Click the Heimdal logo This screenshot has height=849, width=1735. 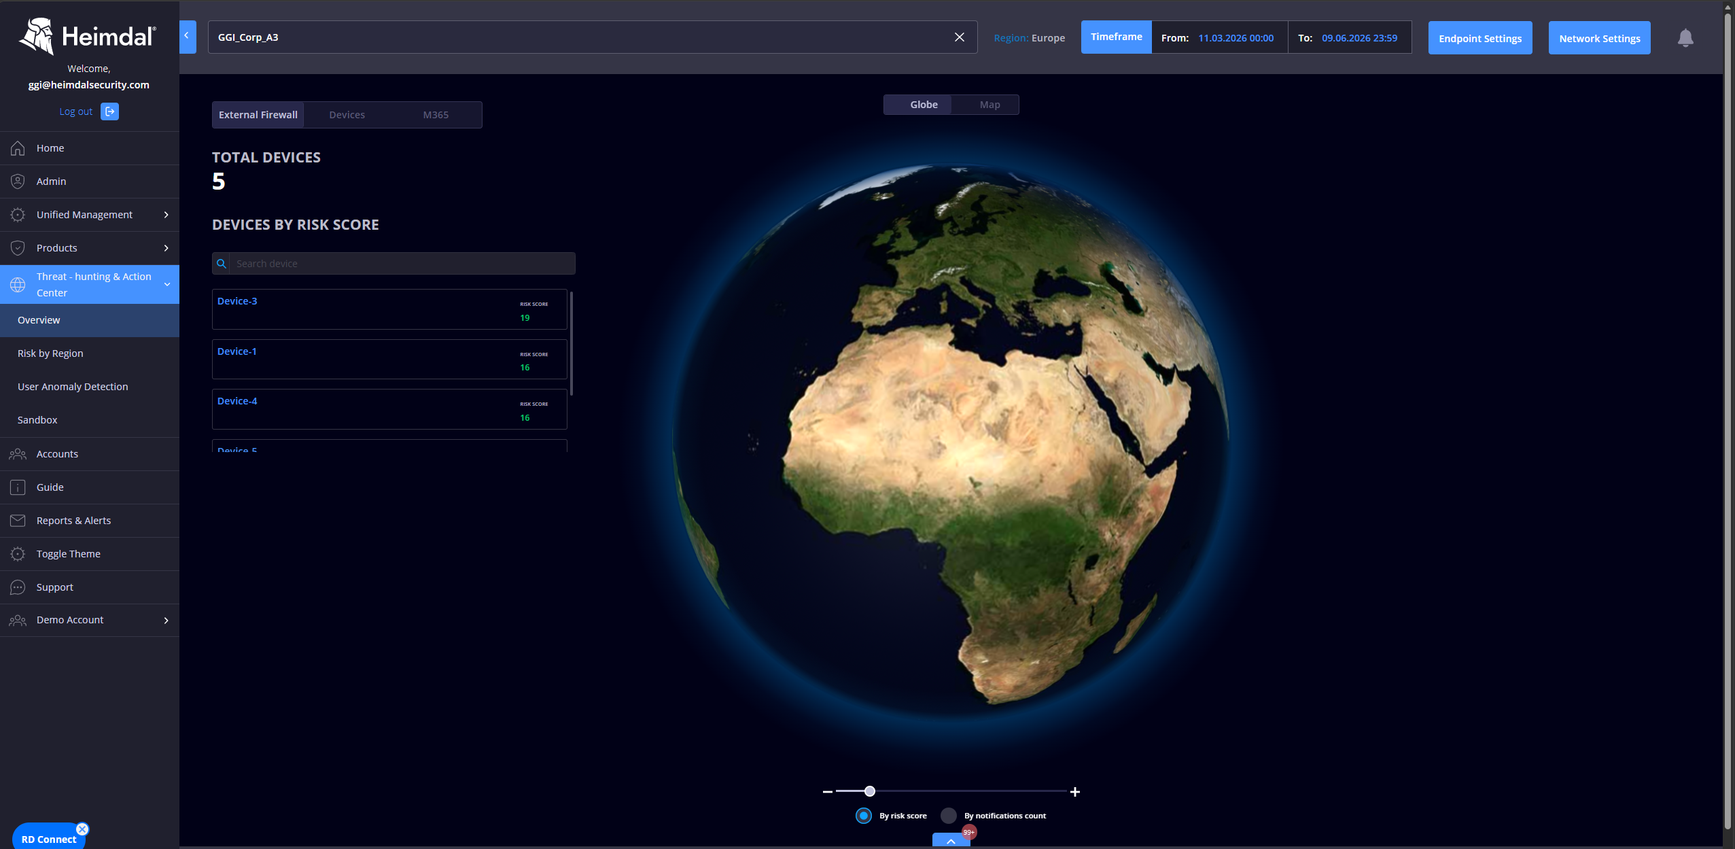[88, 36]
